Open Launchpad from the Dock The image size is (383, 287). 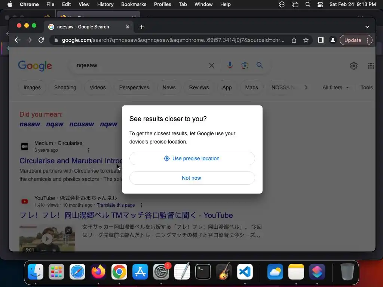[x=56, y=272]
